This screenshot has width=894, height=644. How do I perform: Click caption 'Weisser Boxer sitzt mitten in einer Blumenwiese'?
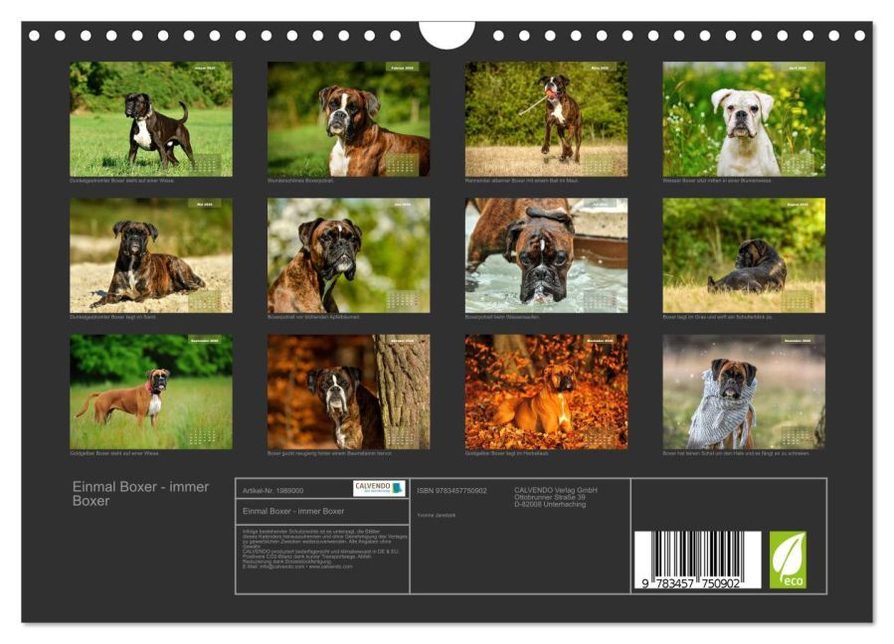point(717,181)
